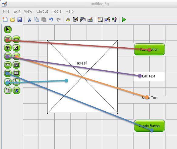Image resolution: width=177 pixels, height=149 pixels.
Task: Undo the last action
Action: pyautogui.click(x=51, y=20)
